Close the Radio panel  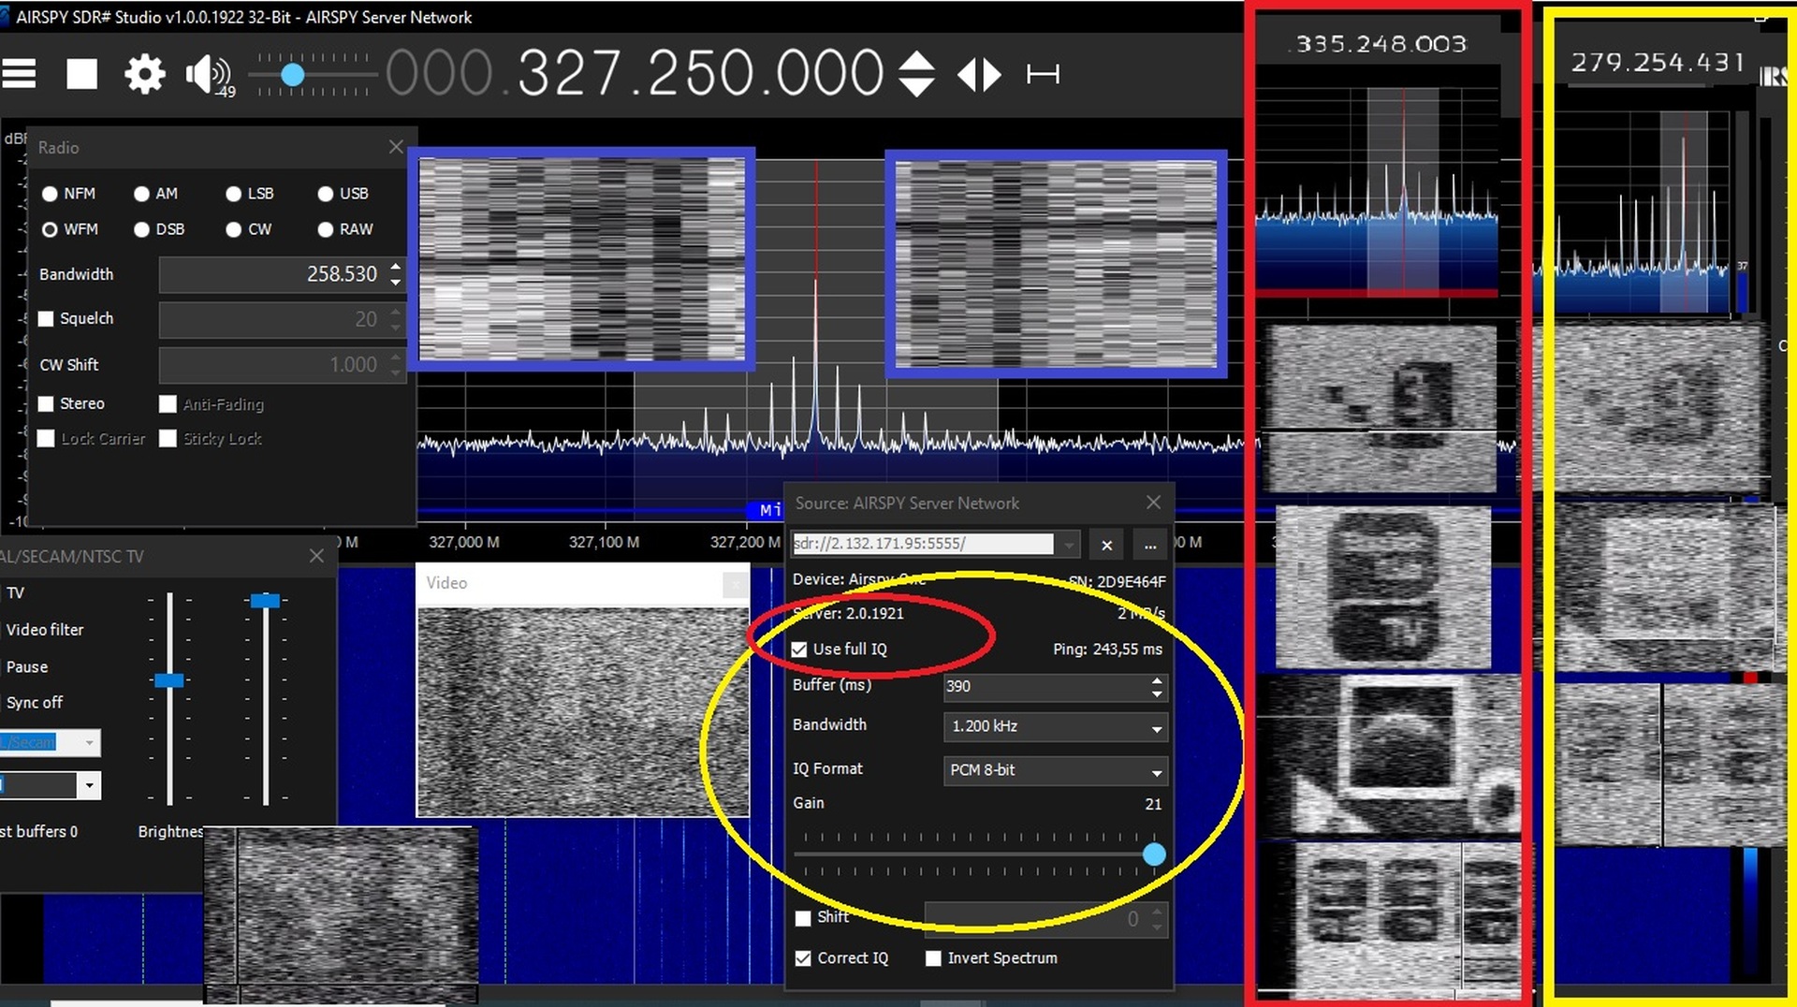pyautogui.click(x=396, y=147)
